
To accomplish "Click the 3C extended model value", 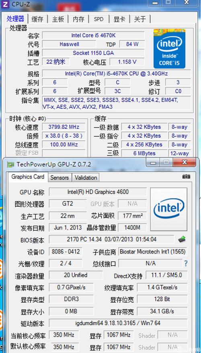I will 117,91.
